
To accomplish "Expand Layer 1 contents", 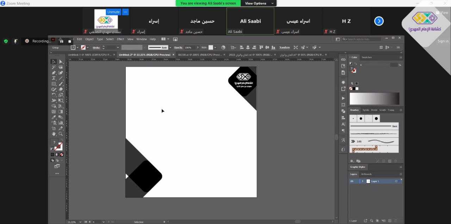I will pos(362,181).
